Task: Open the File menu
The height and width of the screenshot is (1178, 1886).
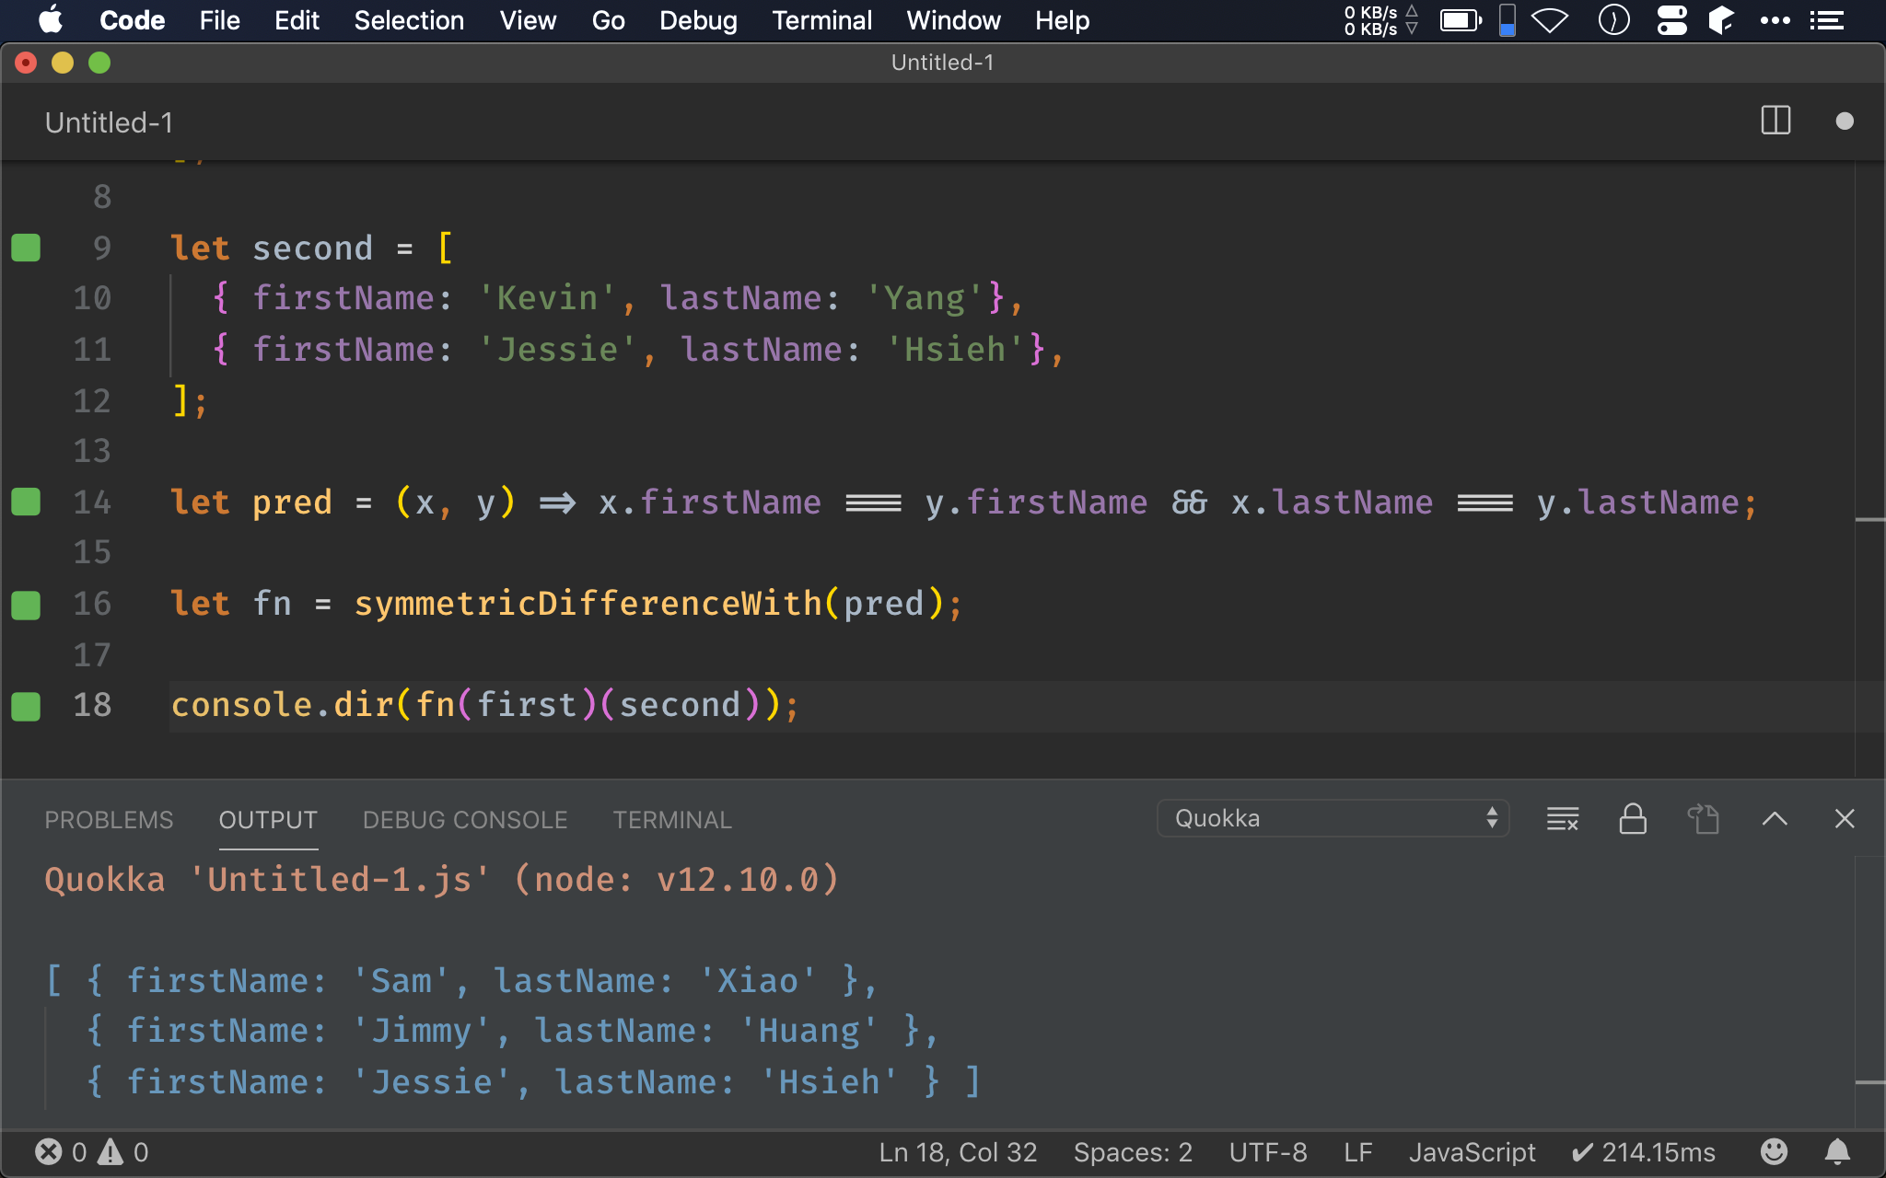Action: [x=219, y=20]
